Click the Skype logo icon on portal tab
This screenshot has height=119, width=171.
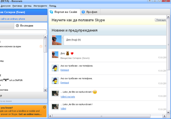click(x=51, y=12)
